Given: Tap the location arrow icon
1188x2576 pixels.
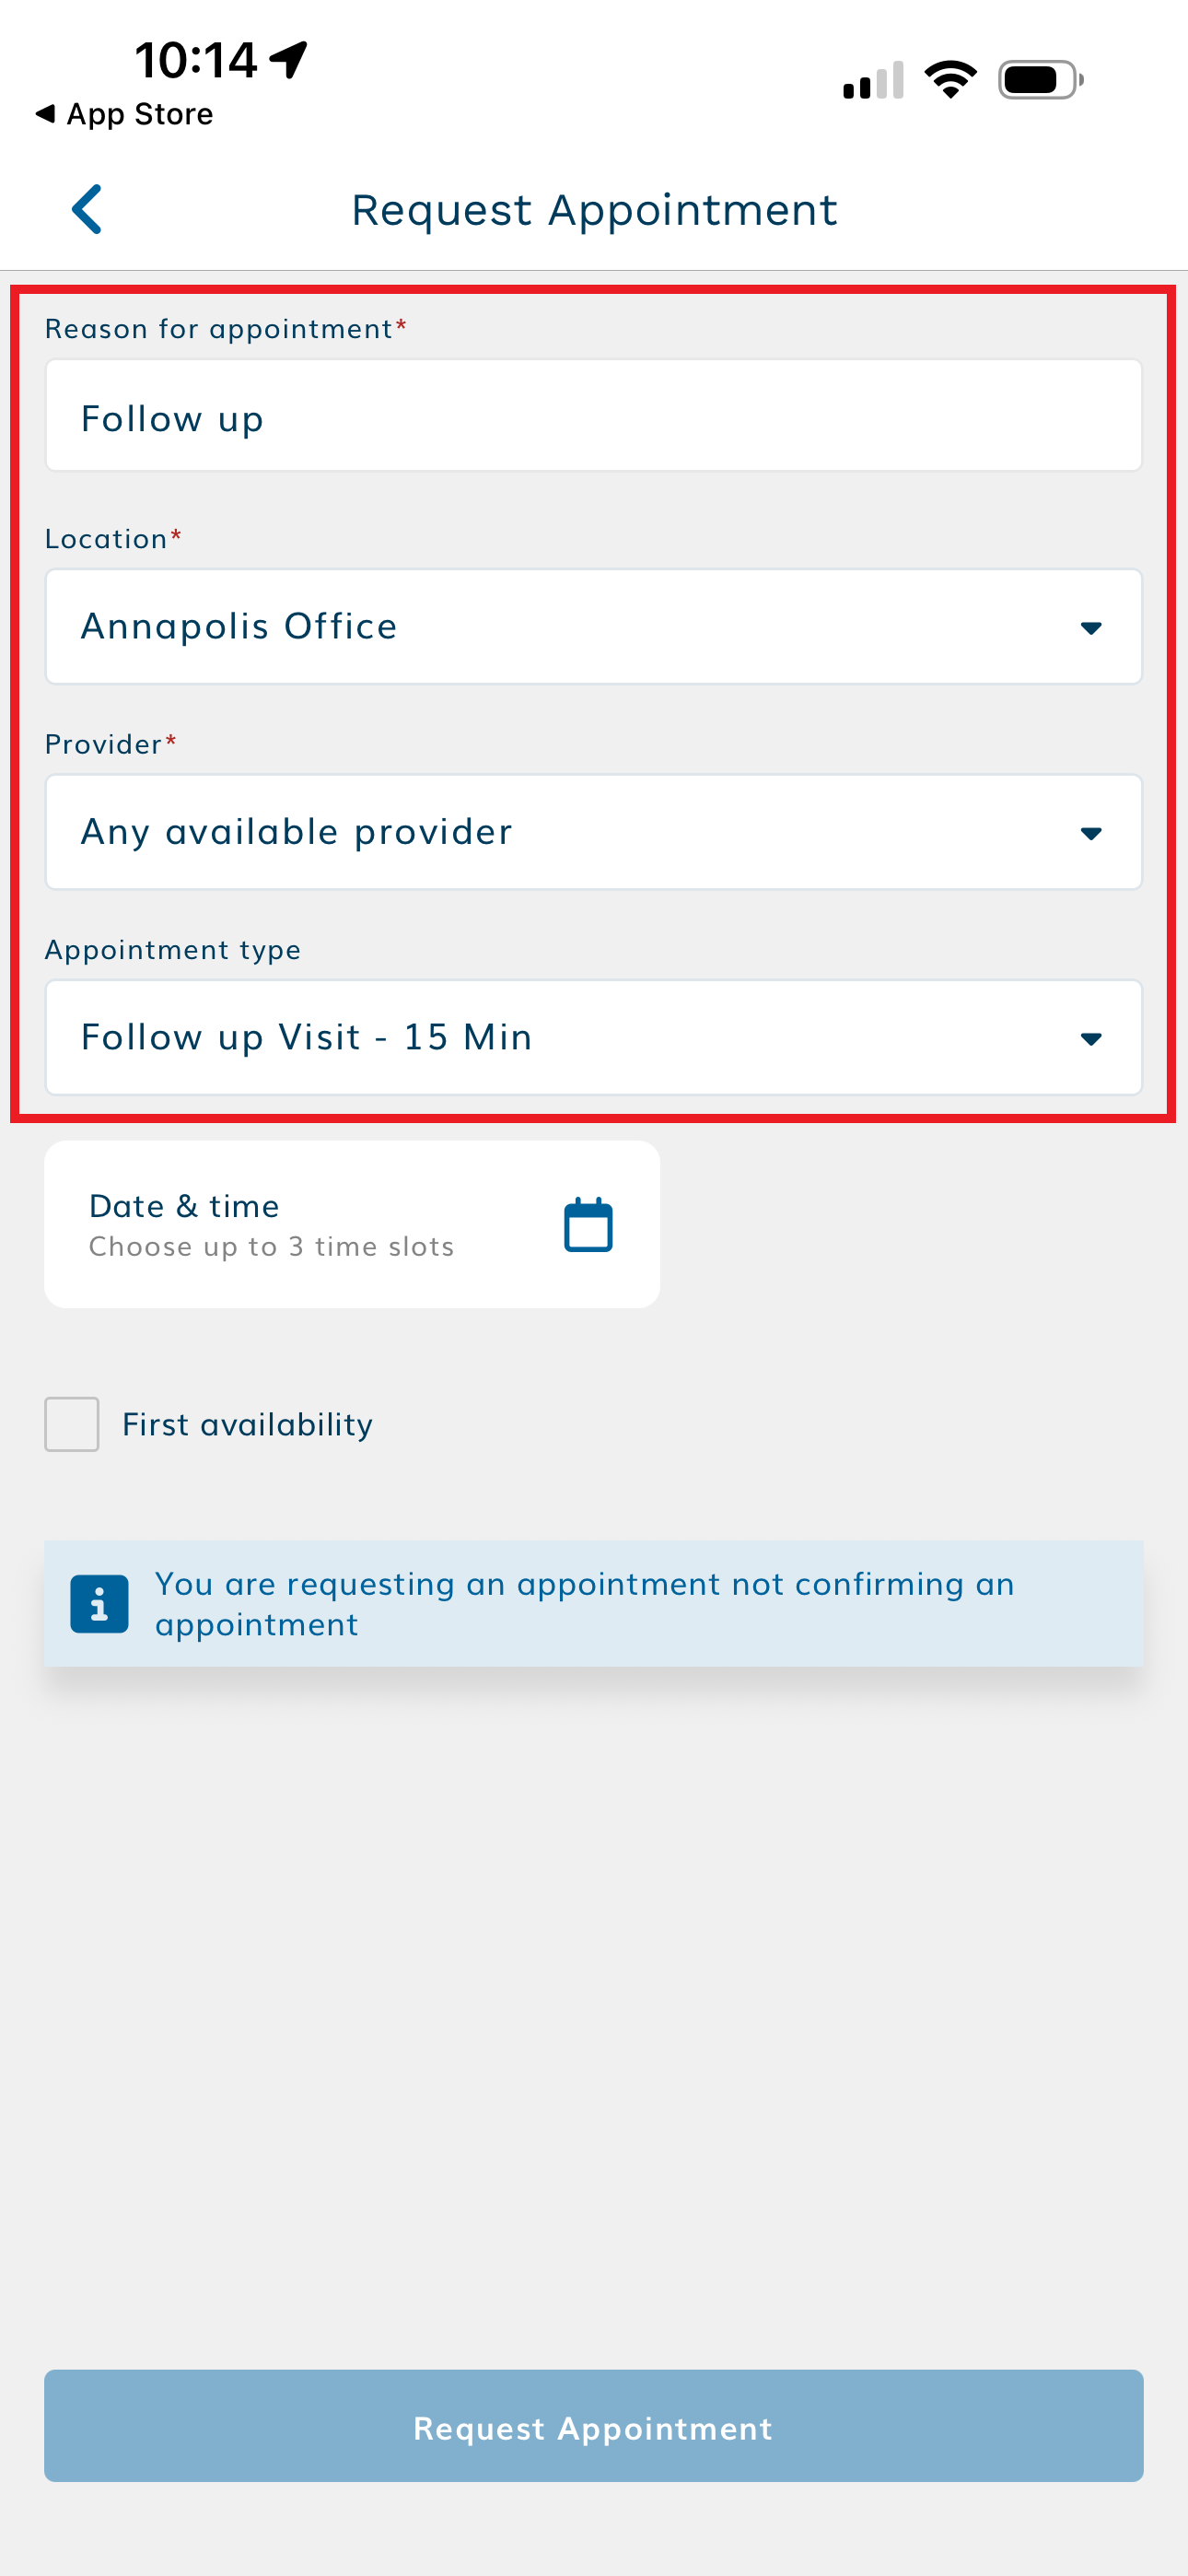Looking at the screenshot, I should pyautogui.click(x=289, y=59).
